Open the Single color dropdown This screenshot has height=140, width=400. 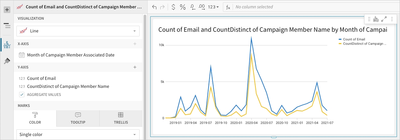(78, 135)
